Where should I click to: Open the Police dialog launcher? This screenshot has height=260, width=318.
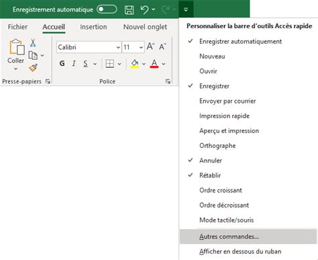point(168,81)
